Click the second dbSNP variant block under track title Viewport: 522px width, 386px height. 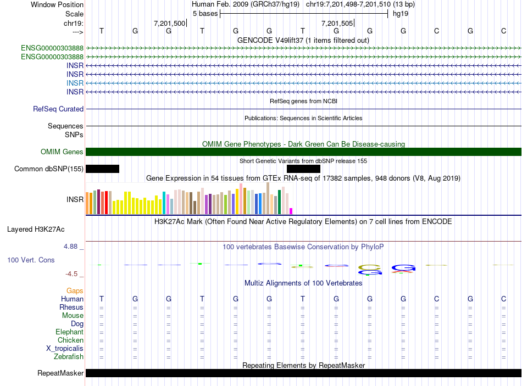pos(303,169)
